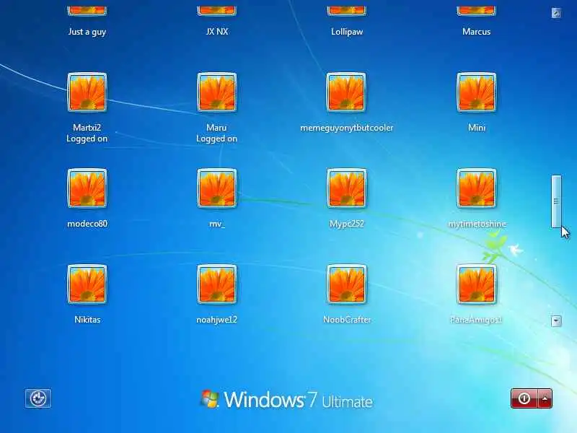This screenshot has width=577, height=433.
Task: Choose the memeguyonytbutcooler account picture
Action: coord(346,92)
